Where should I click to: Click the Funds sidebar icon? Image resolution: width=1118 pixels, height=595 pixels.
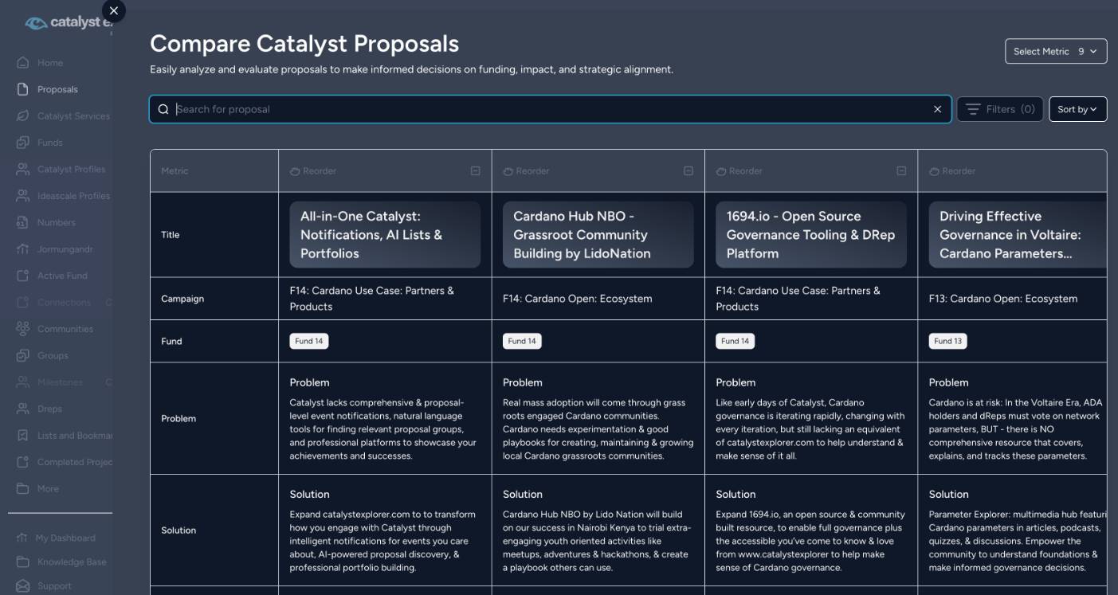click(23, 143)
